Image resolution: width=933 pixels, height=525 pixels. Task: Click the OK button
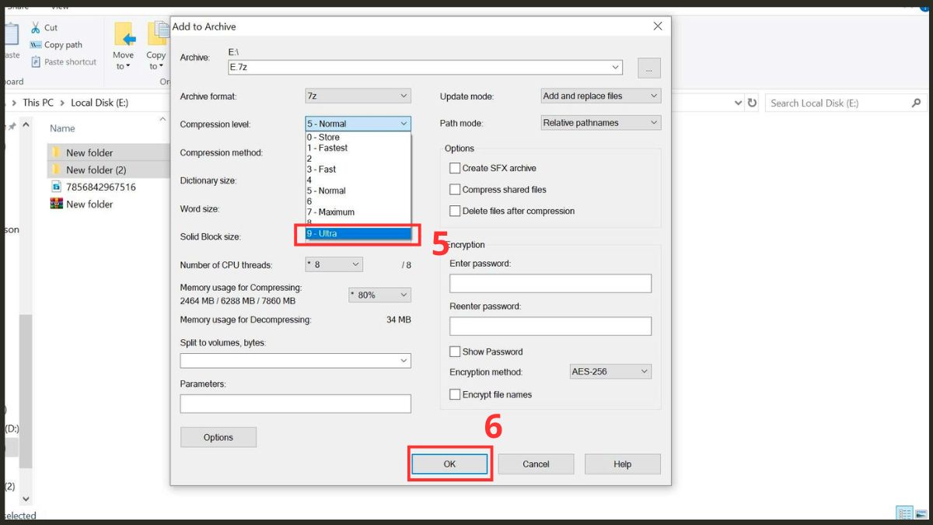[x=449, y=464]
